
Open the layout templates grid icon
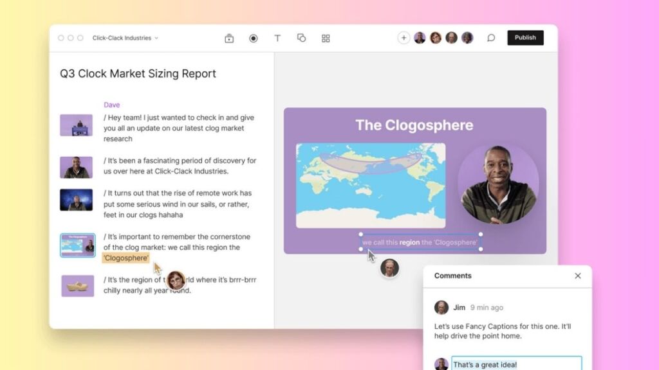click(325, 38)
